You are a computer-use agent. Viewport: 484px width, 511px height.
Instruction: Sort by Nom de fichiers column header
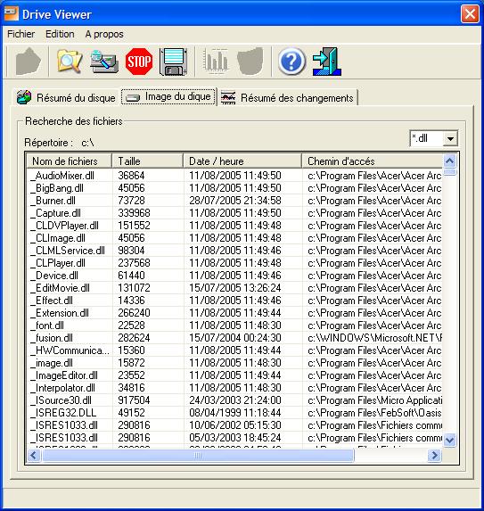[69, 161]
